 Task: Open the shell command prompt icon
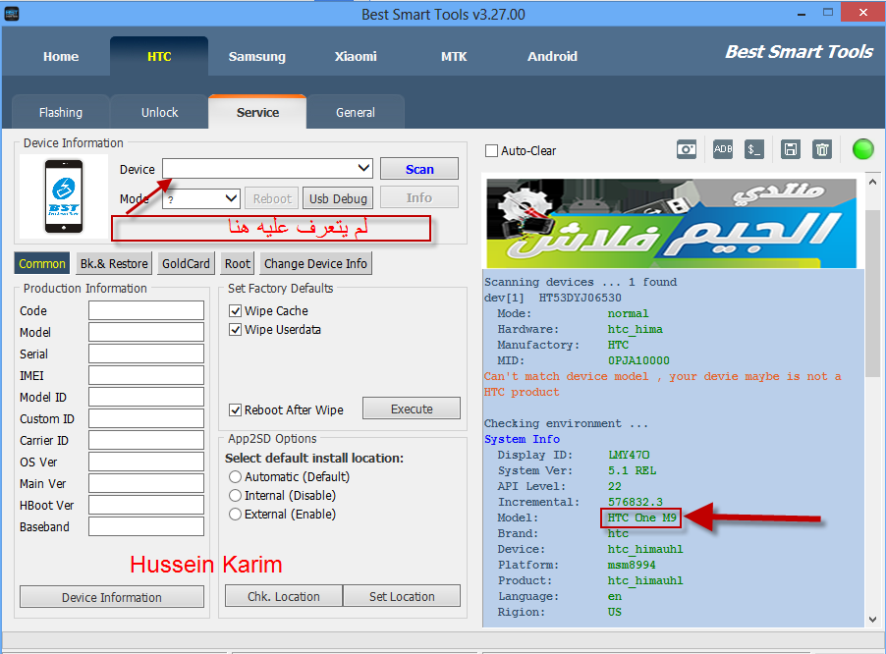[x=754, y=149]
